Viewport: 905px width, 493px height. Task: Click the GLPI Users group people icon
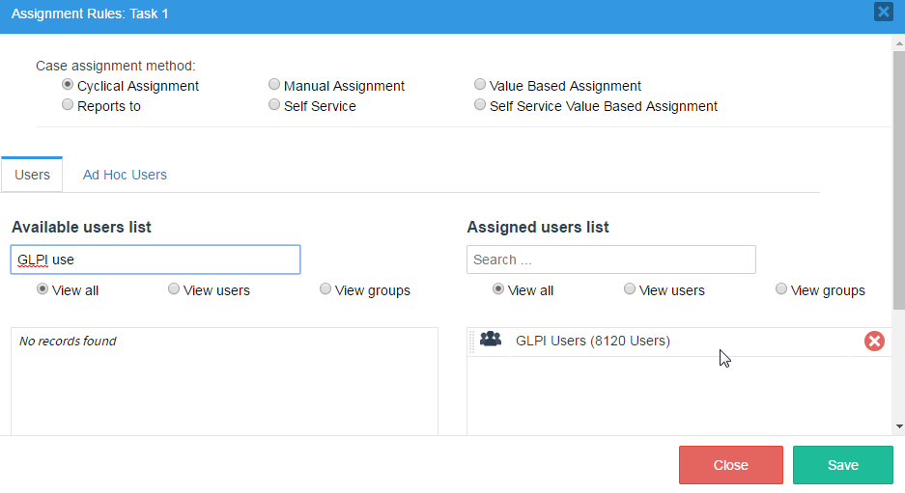point(491,340)
